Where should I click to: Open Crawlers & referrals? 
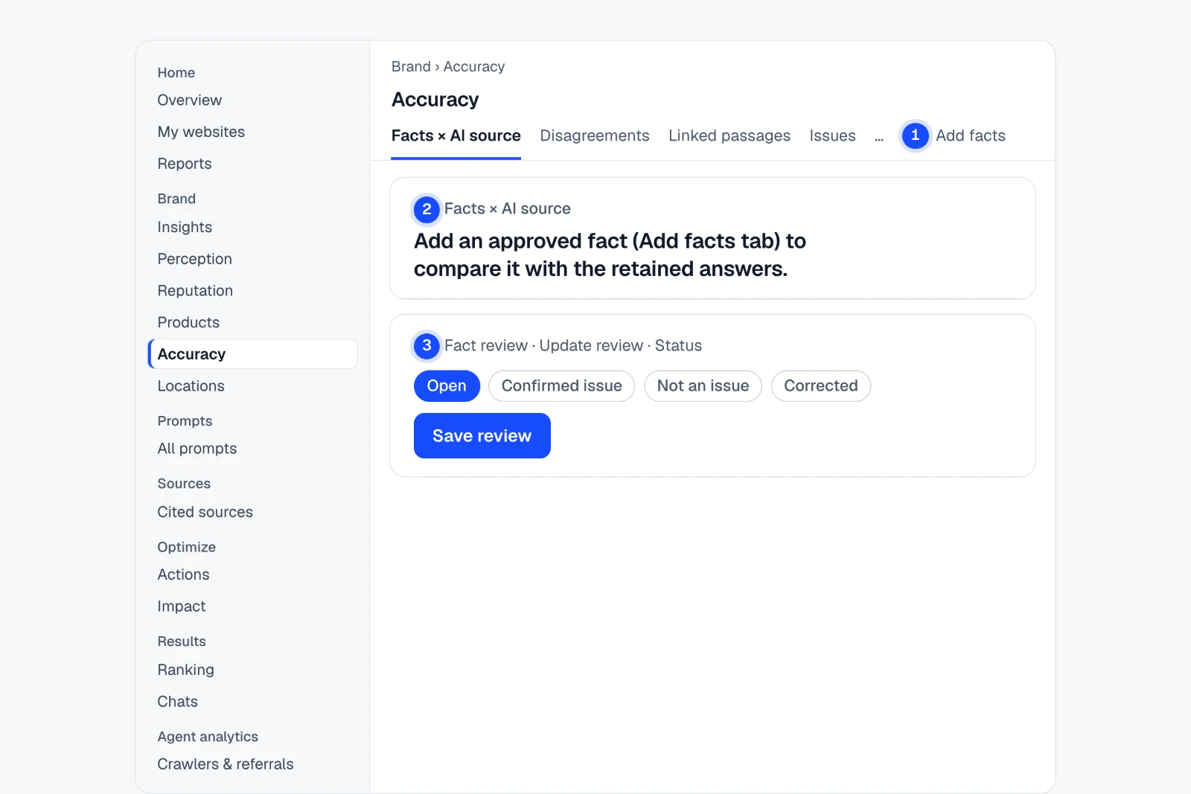tap(226, 764)
